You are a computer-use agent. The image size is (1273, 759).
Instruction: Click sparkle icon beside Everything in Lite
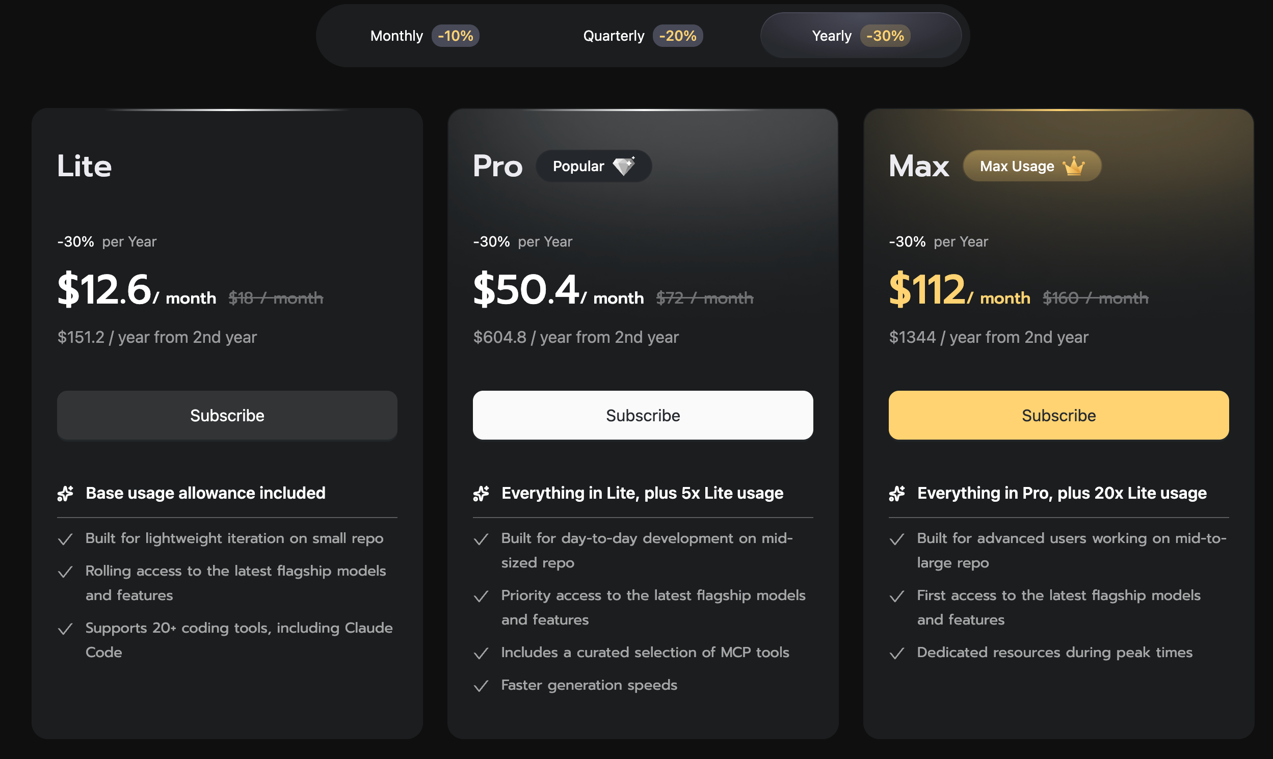[x=481, y=493]
